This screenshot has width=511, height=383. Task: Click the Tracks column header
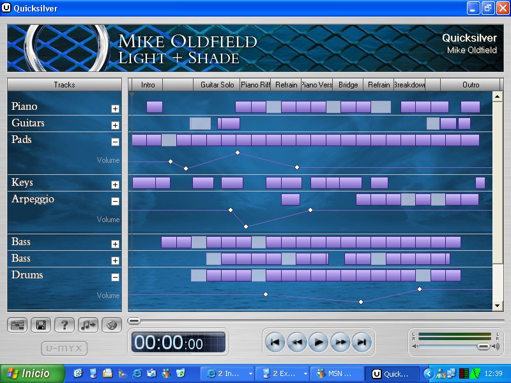[x=65, y=85]
